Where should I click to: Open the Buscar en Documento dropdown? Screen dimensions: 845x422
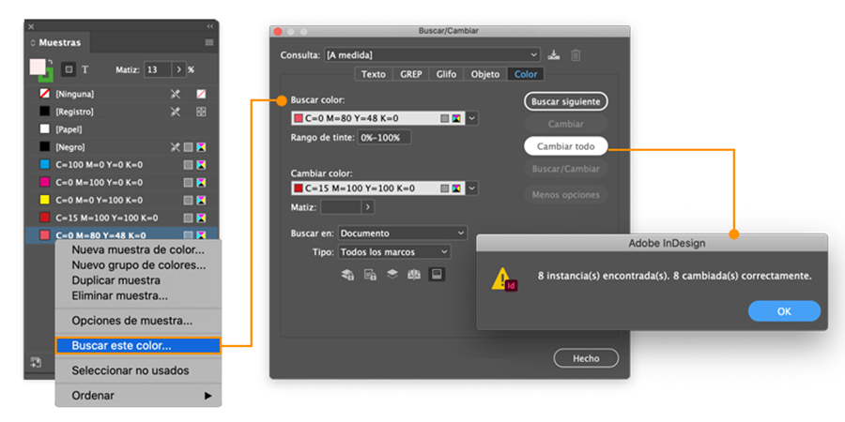pos(403,234)
